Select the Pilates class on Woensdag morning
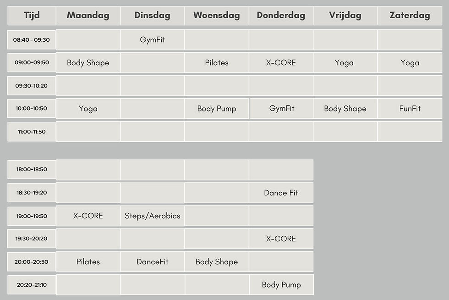The width and height of the screenshot is (449, 300). point(217,63)
